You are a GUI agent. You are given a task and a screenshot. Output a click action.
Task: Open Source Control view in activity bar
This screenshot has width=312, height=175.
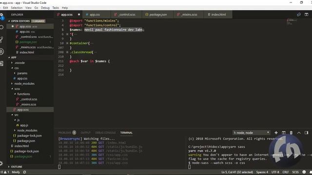coord(1,39)
